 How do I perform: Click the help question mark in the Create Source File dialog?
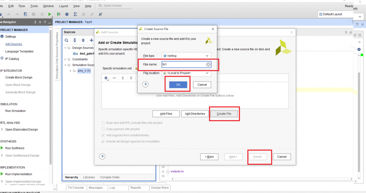tap(145, 85)
